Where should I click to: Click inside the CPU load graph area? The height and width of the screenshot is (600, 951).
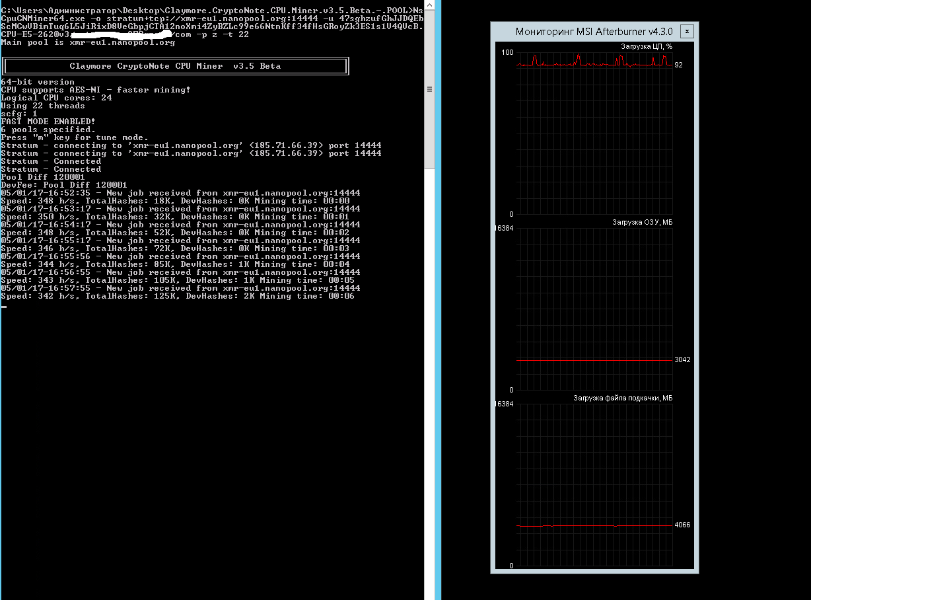pos(594,133)
